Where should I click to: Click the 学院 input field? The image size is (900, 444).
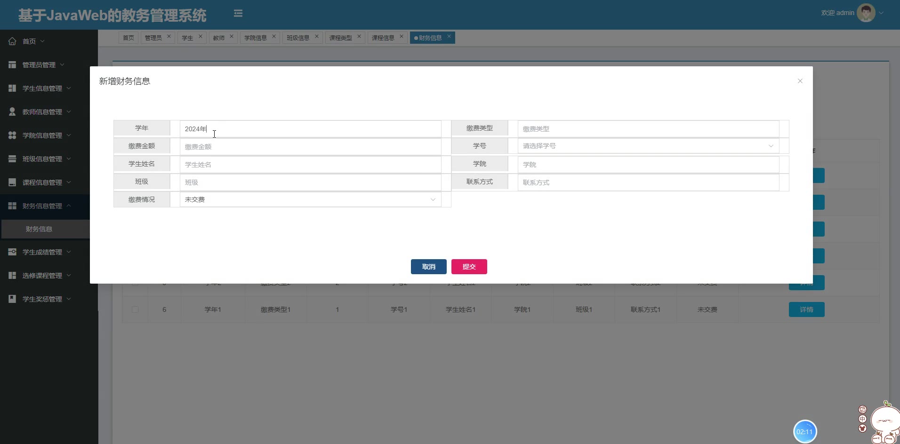click(x=648, y=165)
